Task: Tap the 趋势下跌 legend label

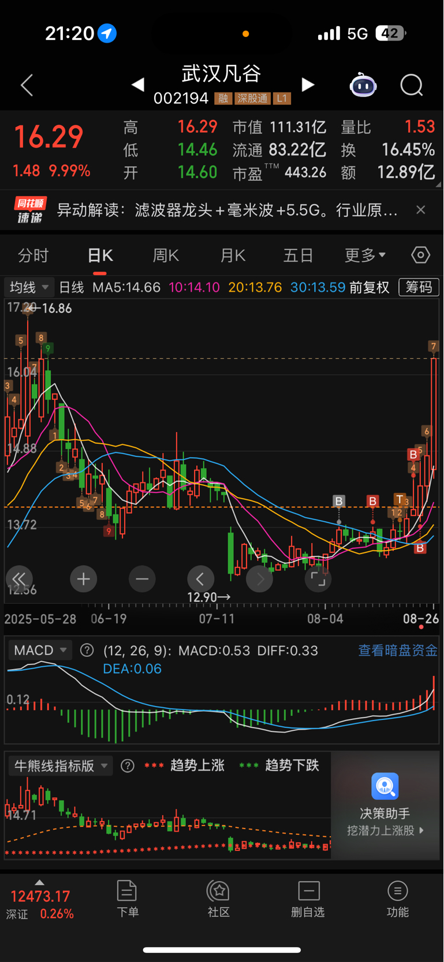Action: pyautogui.click(x=292, y=766)
